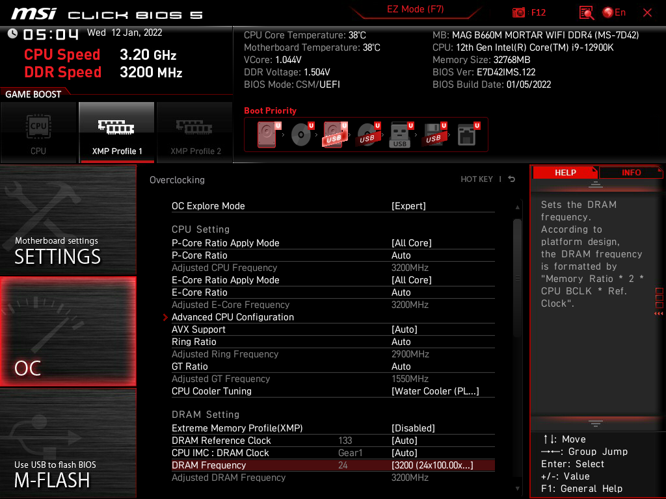Select the USB key boot device icon
Image resolution: width=666 pixels, height=499 pixels.
click(401, 134)
